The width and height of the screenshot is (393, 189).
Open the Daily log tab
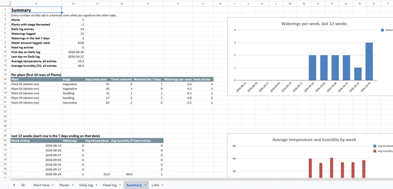pyautogui.click(x=86, y=185)
